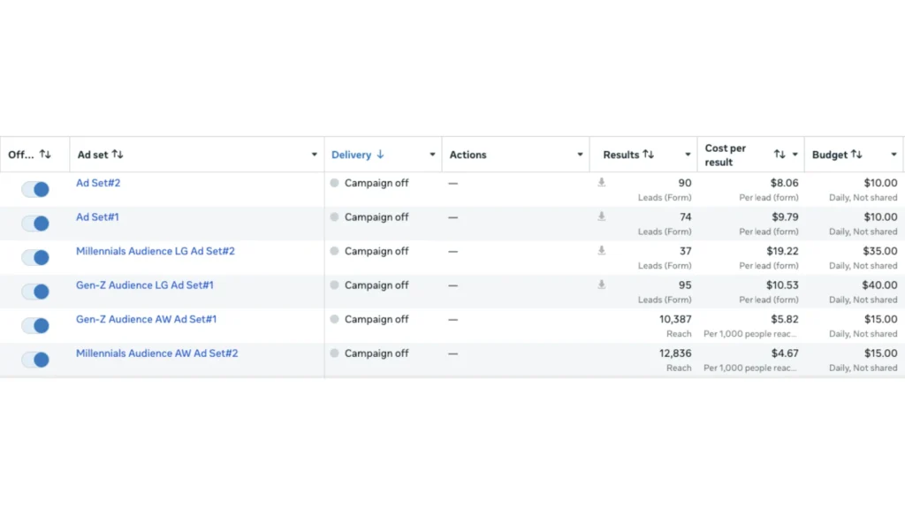
Task: Download leads for Ad Set#2 row
Action: pyautogui.click(x=601, y=182)
